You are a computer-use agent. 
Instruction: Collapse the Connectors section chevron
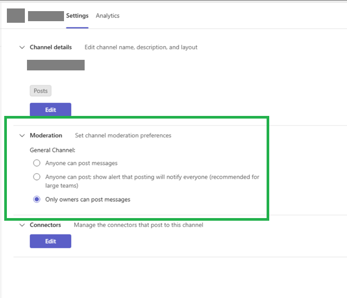[x=22, y=225]
